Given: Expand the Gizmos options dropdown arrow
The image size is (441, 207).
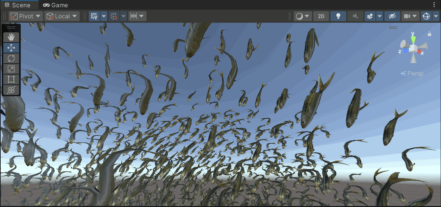Looking at the screenshot, I should [x=436, y=16].
